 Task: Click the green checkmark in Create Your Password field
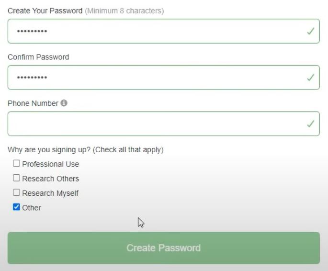point(310,31)
